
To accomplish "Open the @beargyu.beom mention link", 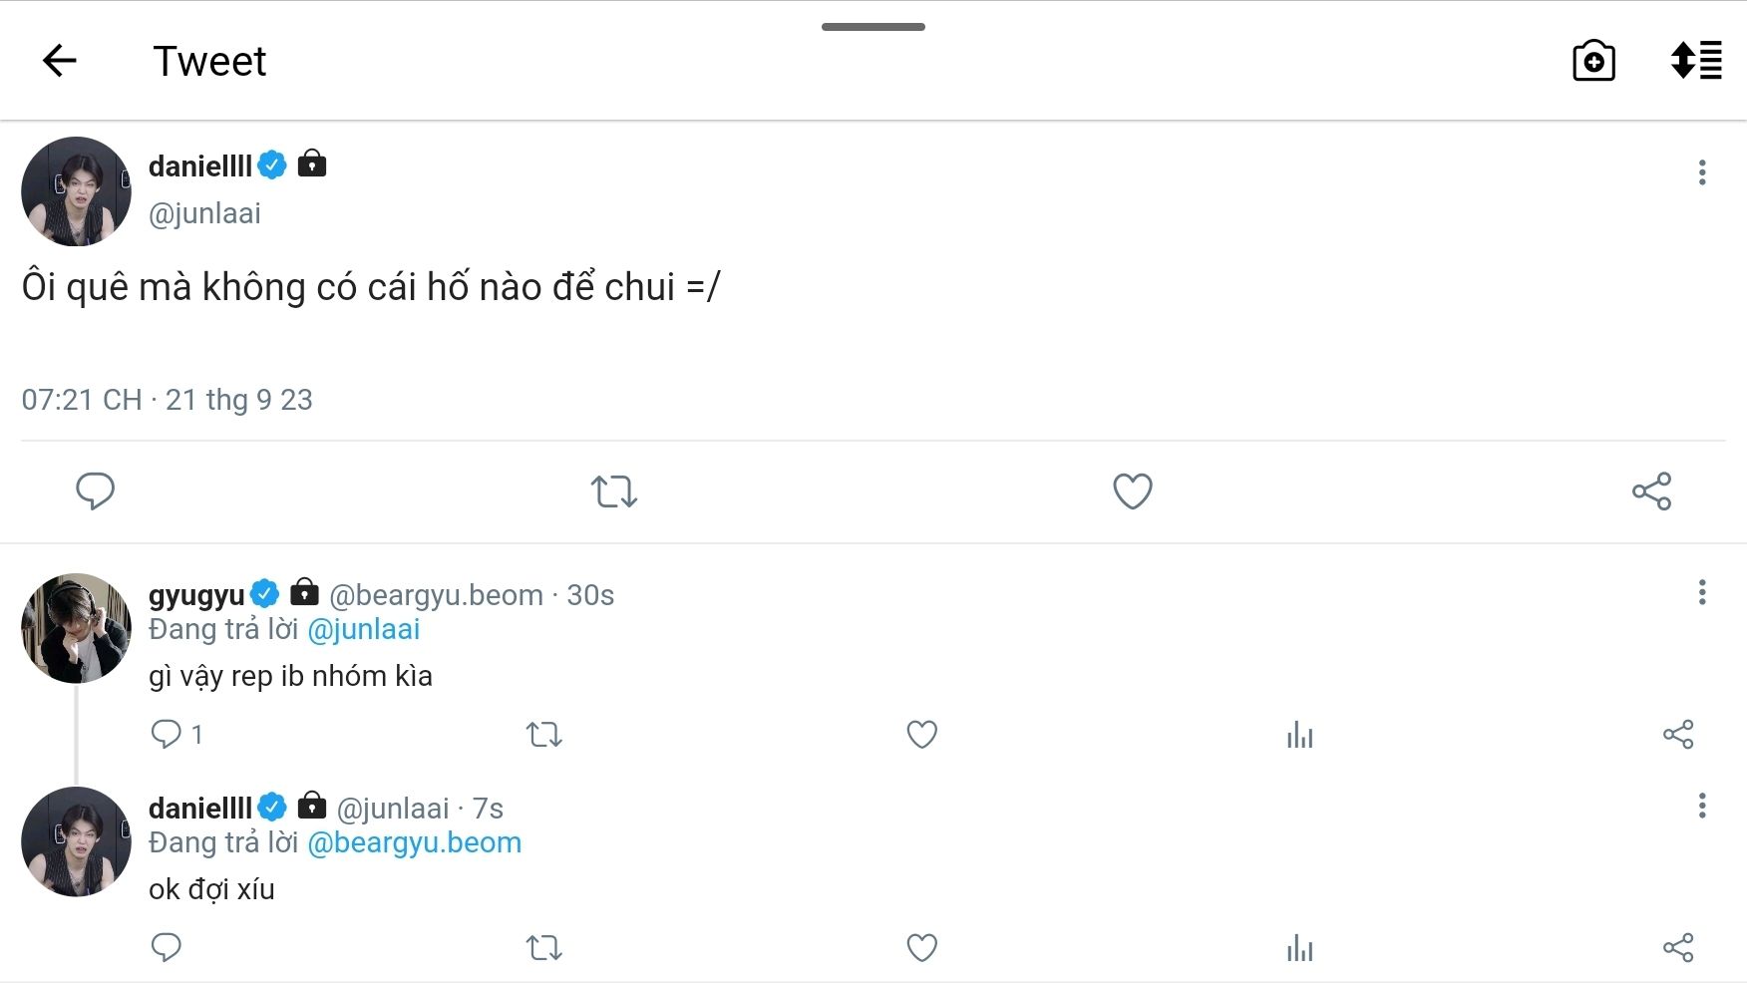I will coord(414,842).
